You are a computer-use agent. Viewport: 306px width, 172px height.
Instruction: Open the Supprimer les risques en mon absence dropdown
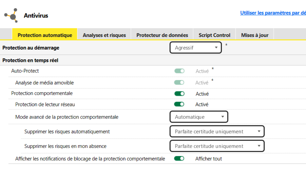point(217,146)
